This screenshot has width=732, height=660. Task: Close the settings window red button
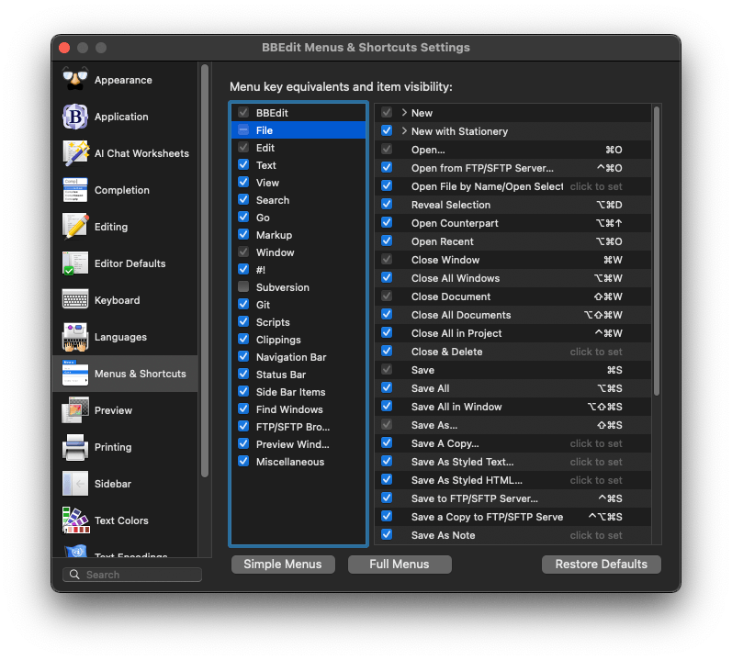click(x=64, y=48)
